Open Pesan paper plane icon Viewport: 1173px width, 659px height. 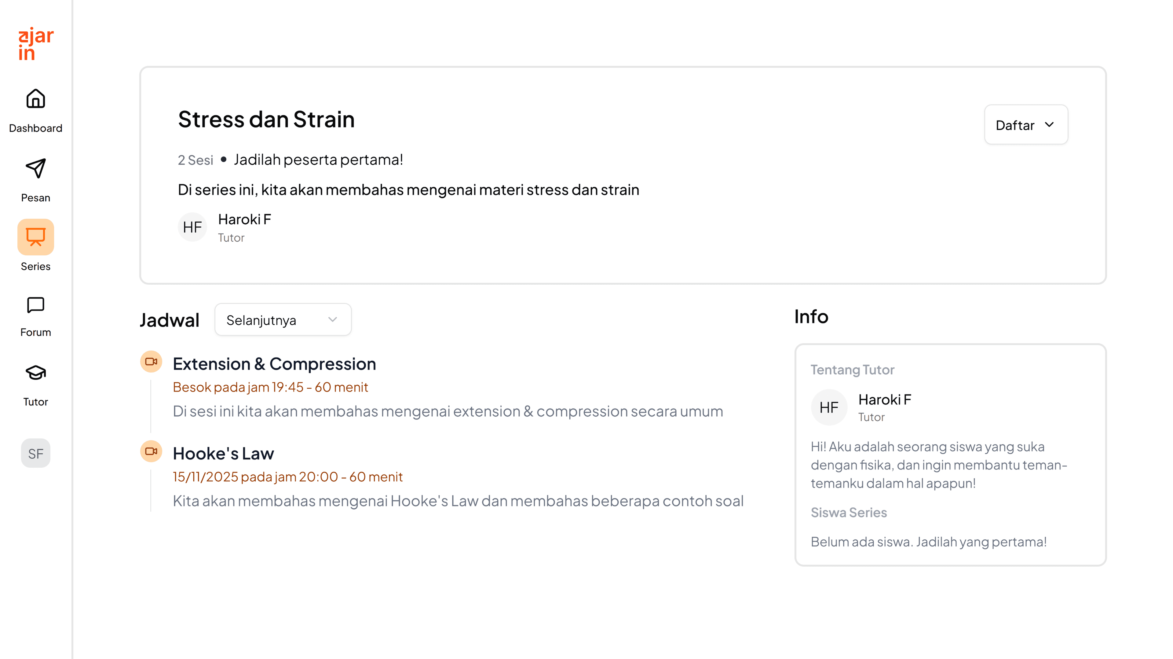point(35,169)
